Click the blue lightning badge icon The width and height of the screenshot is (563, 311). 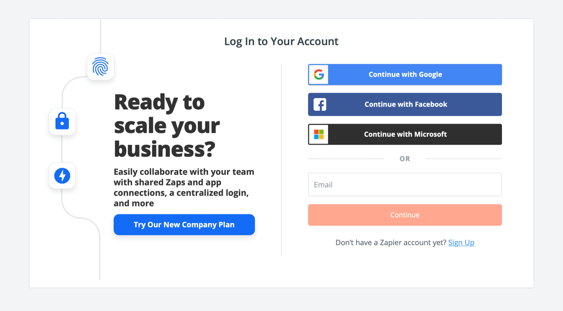click(62, 176)
